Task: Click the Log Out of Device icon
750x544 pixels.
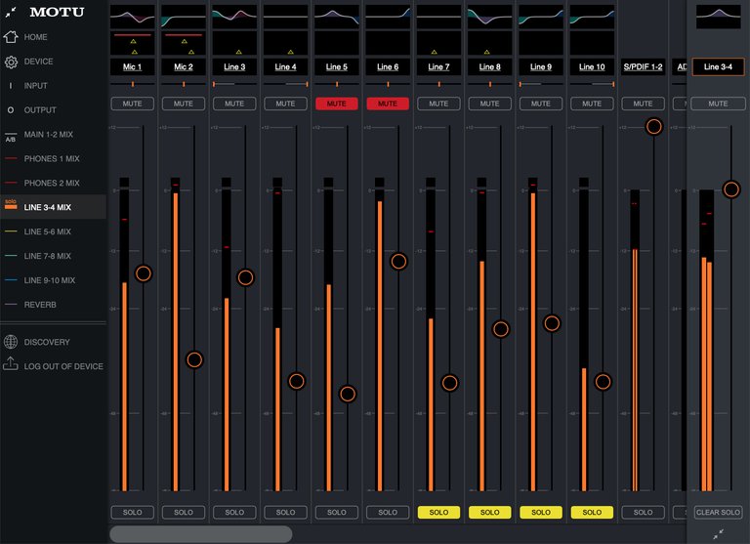Action: coord(12,365)
